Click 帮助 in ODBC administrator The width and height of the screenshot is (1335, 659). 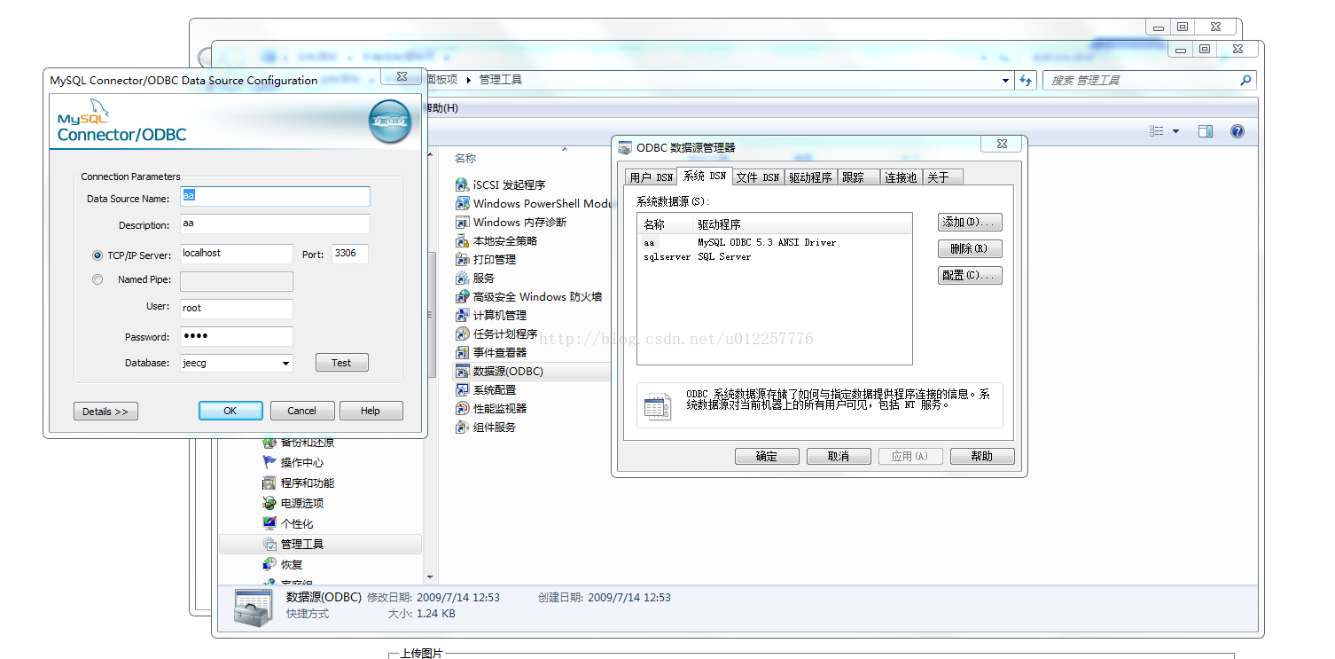982,456
